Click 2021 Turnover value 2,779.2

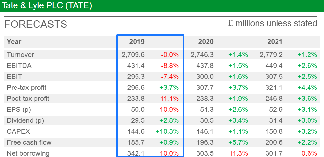click(271, 55)
